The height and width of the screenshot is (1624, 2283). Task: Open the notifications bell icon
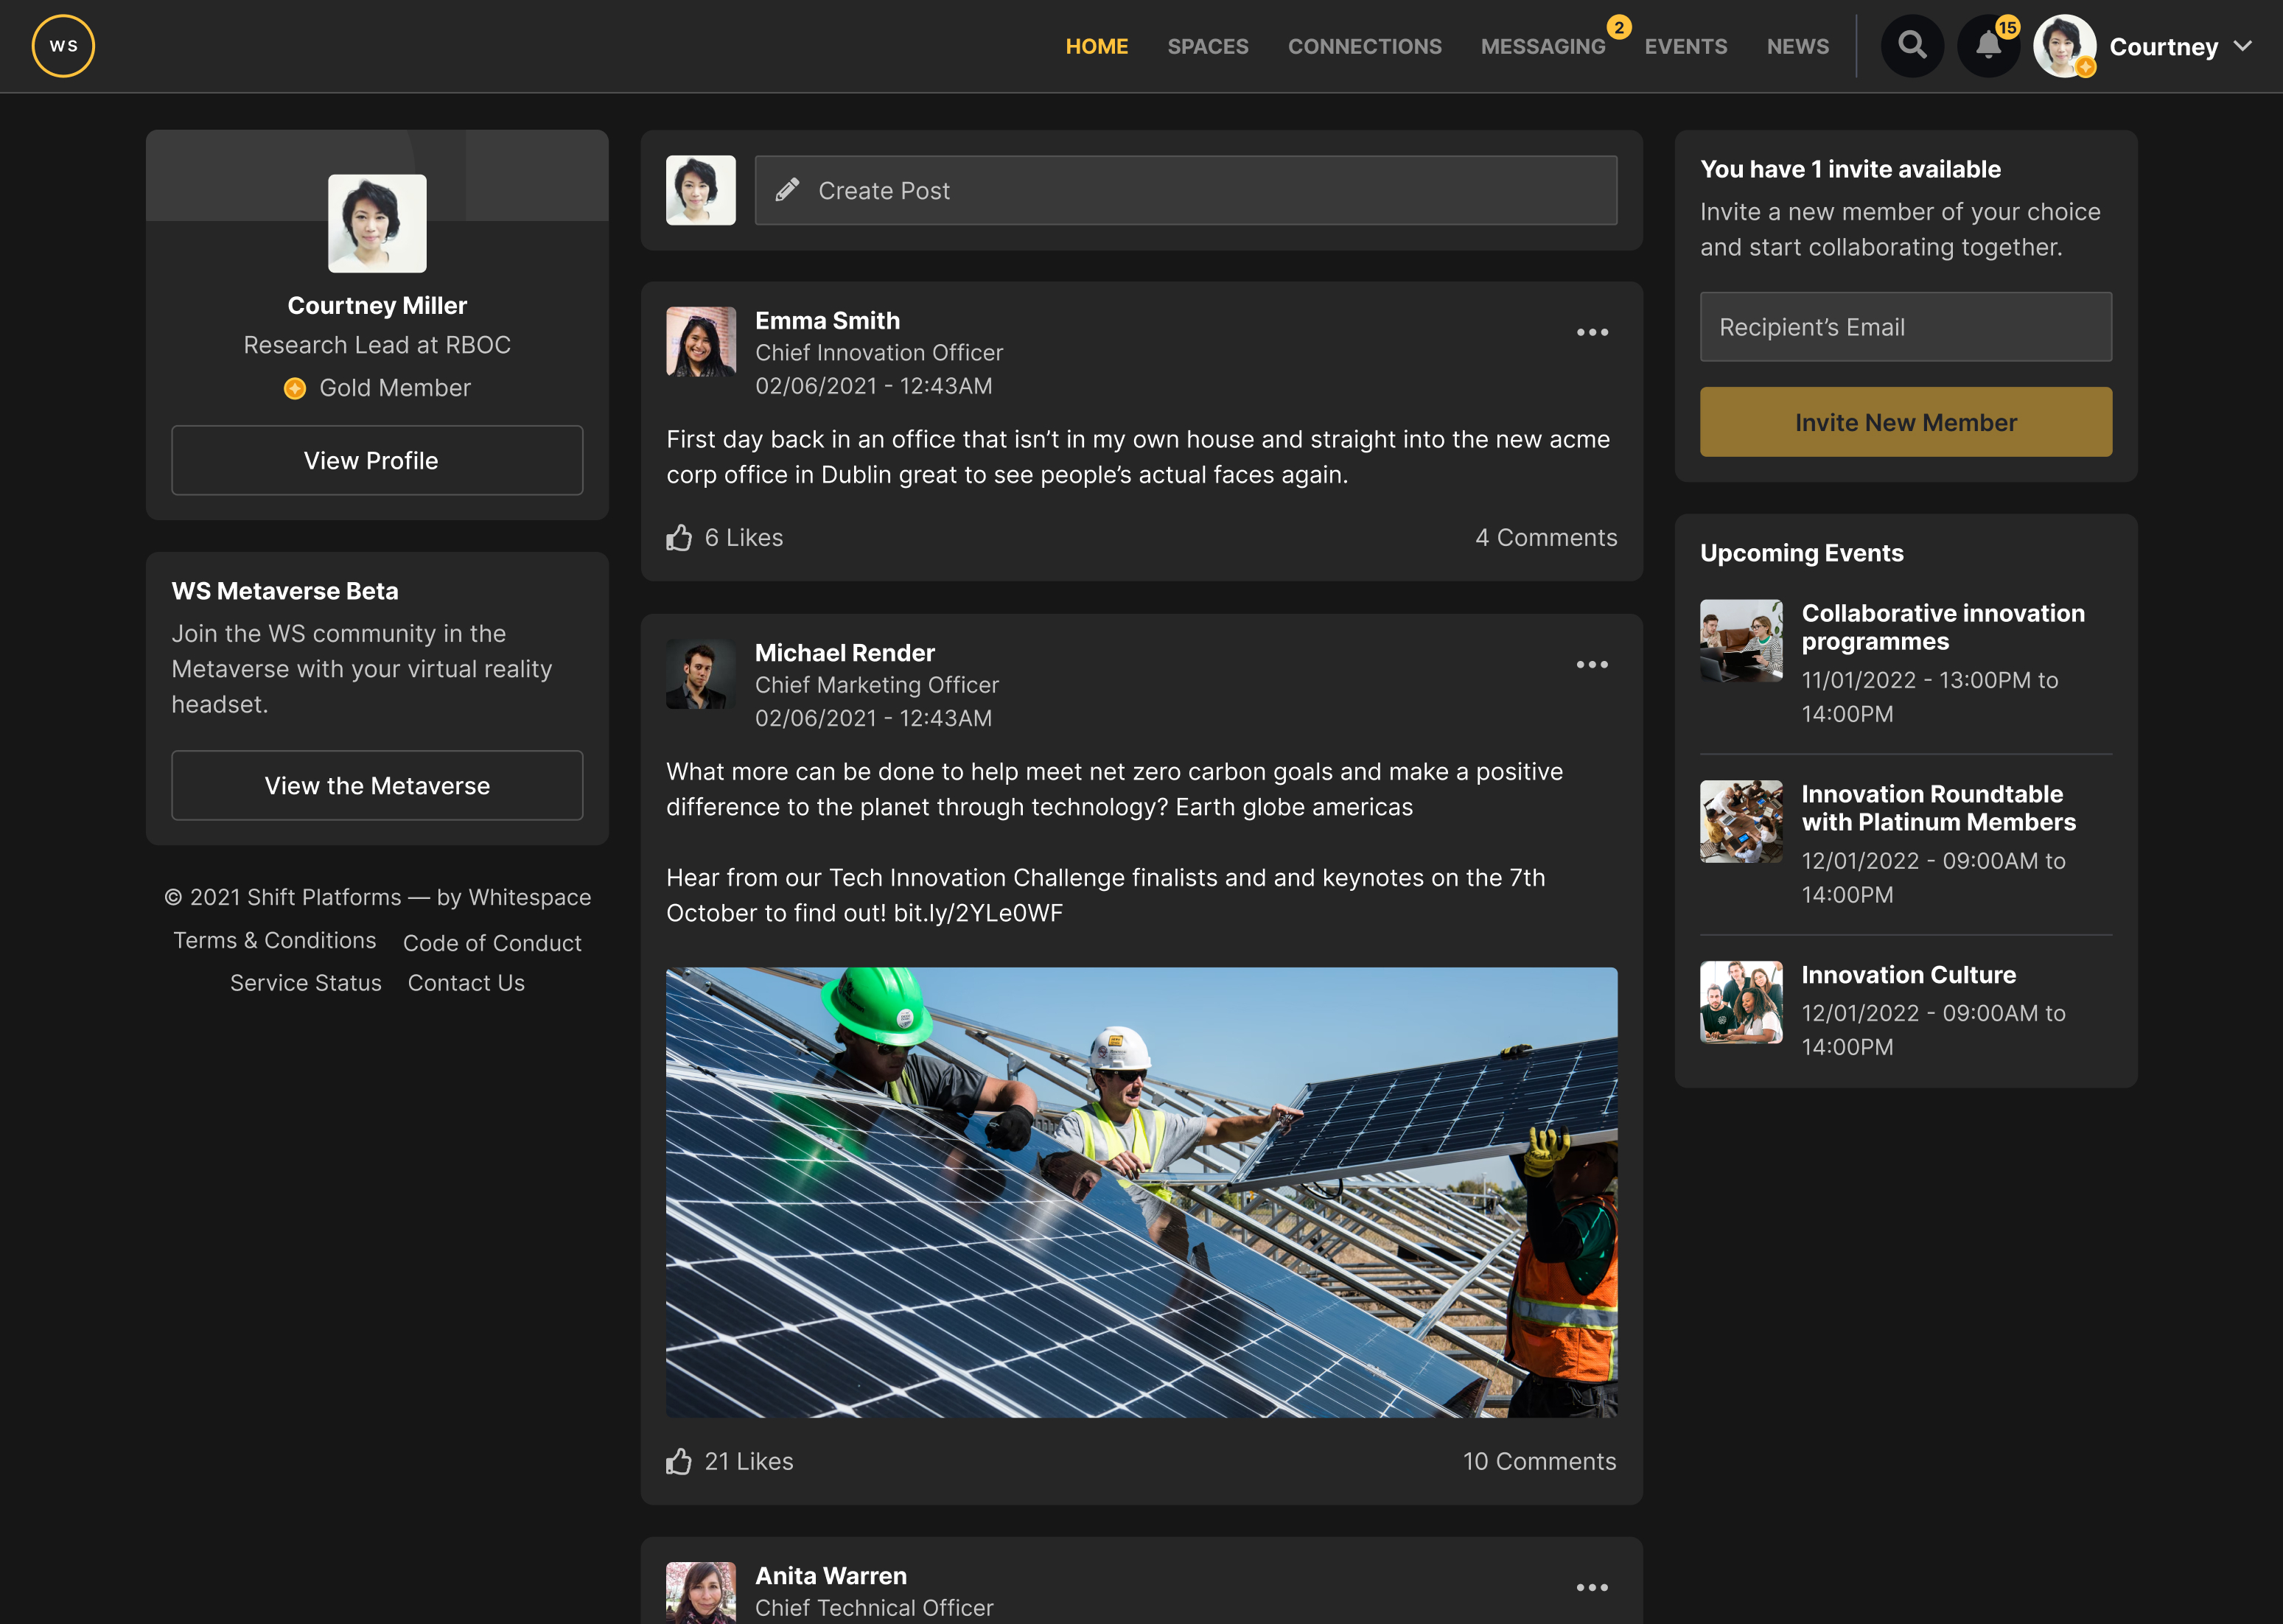tap(1988, 46)
